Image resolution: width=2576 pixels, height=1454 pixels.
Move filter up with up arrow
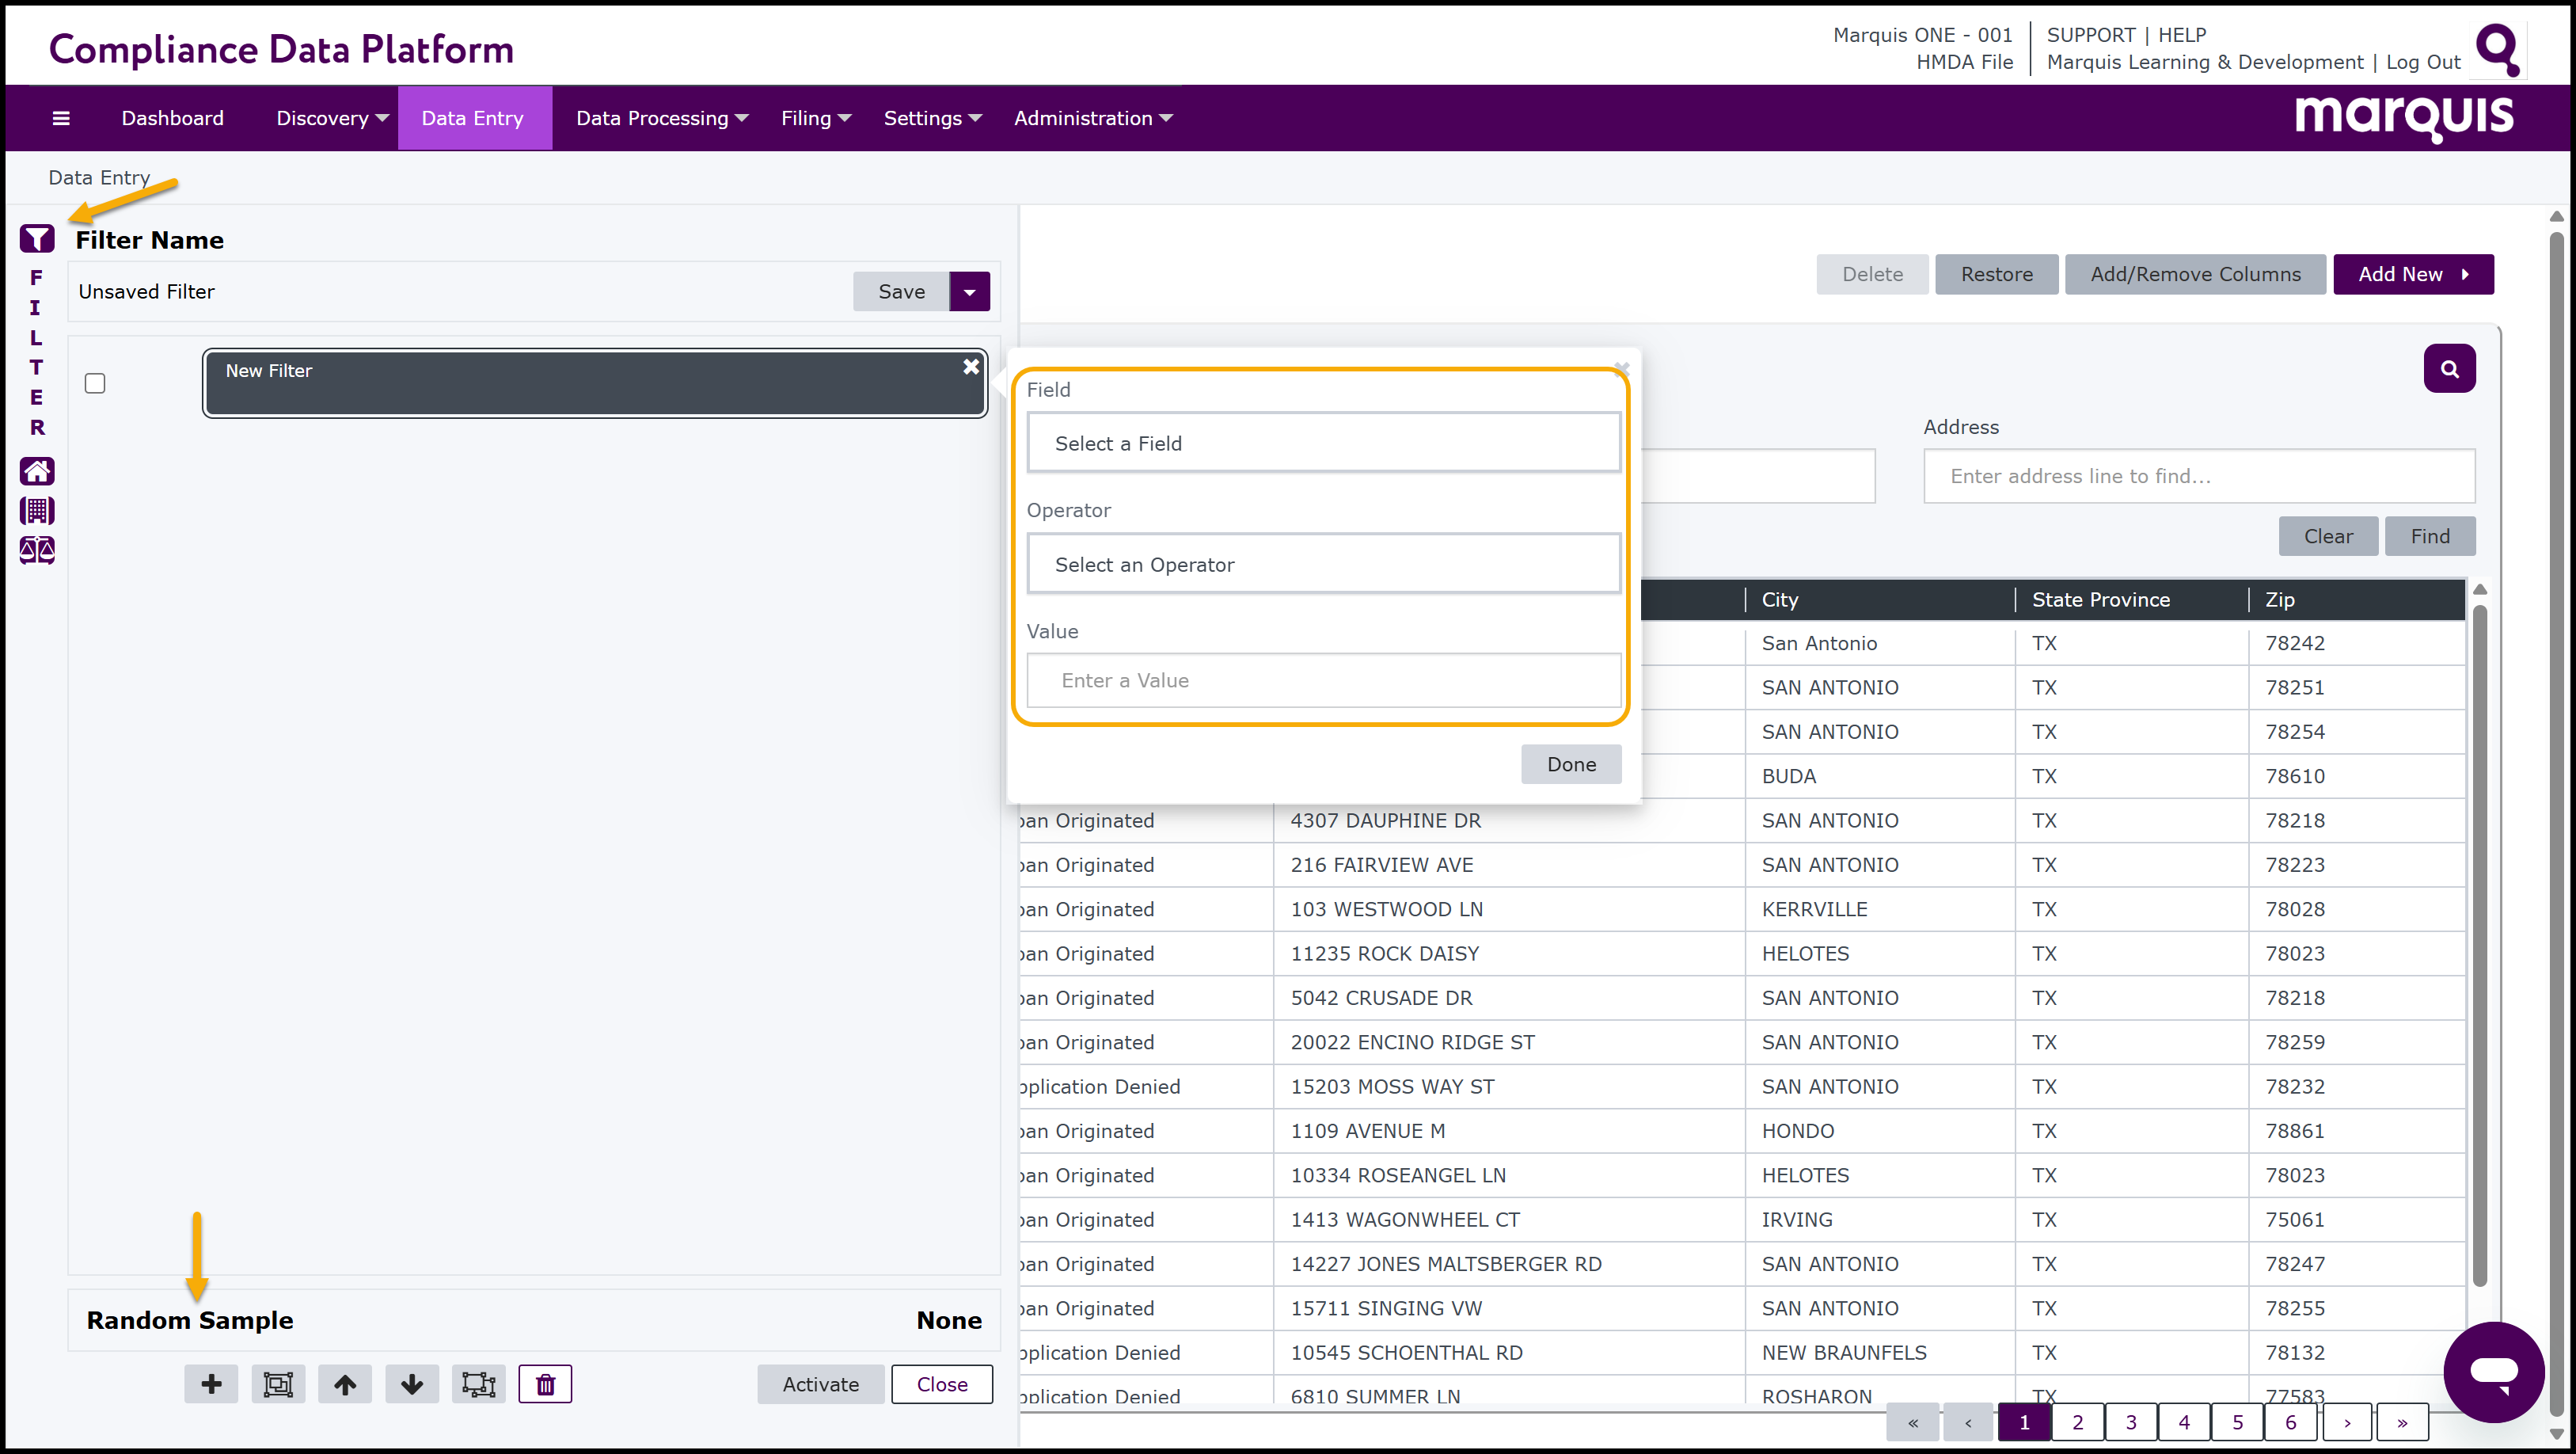coord(345,1384)
